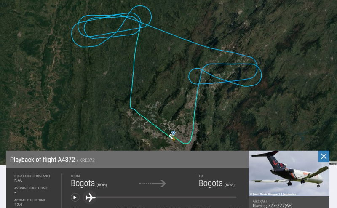This screenshot has width=337, height=208.
Task: Open the departure Bogota (BOG) airport
Action: 88,184
